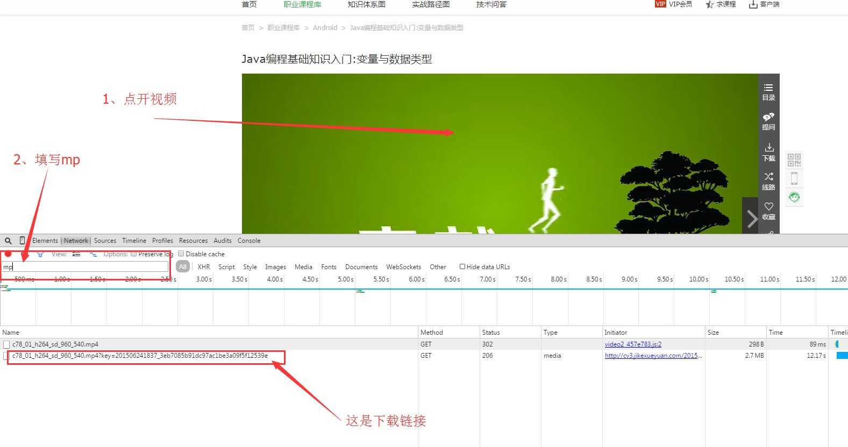Switch to large request rows view icon

pos(76,254)
